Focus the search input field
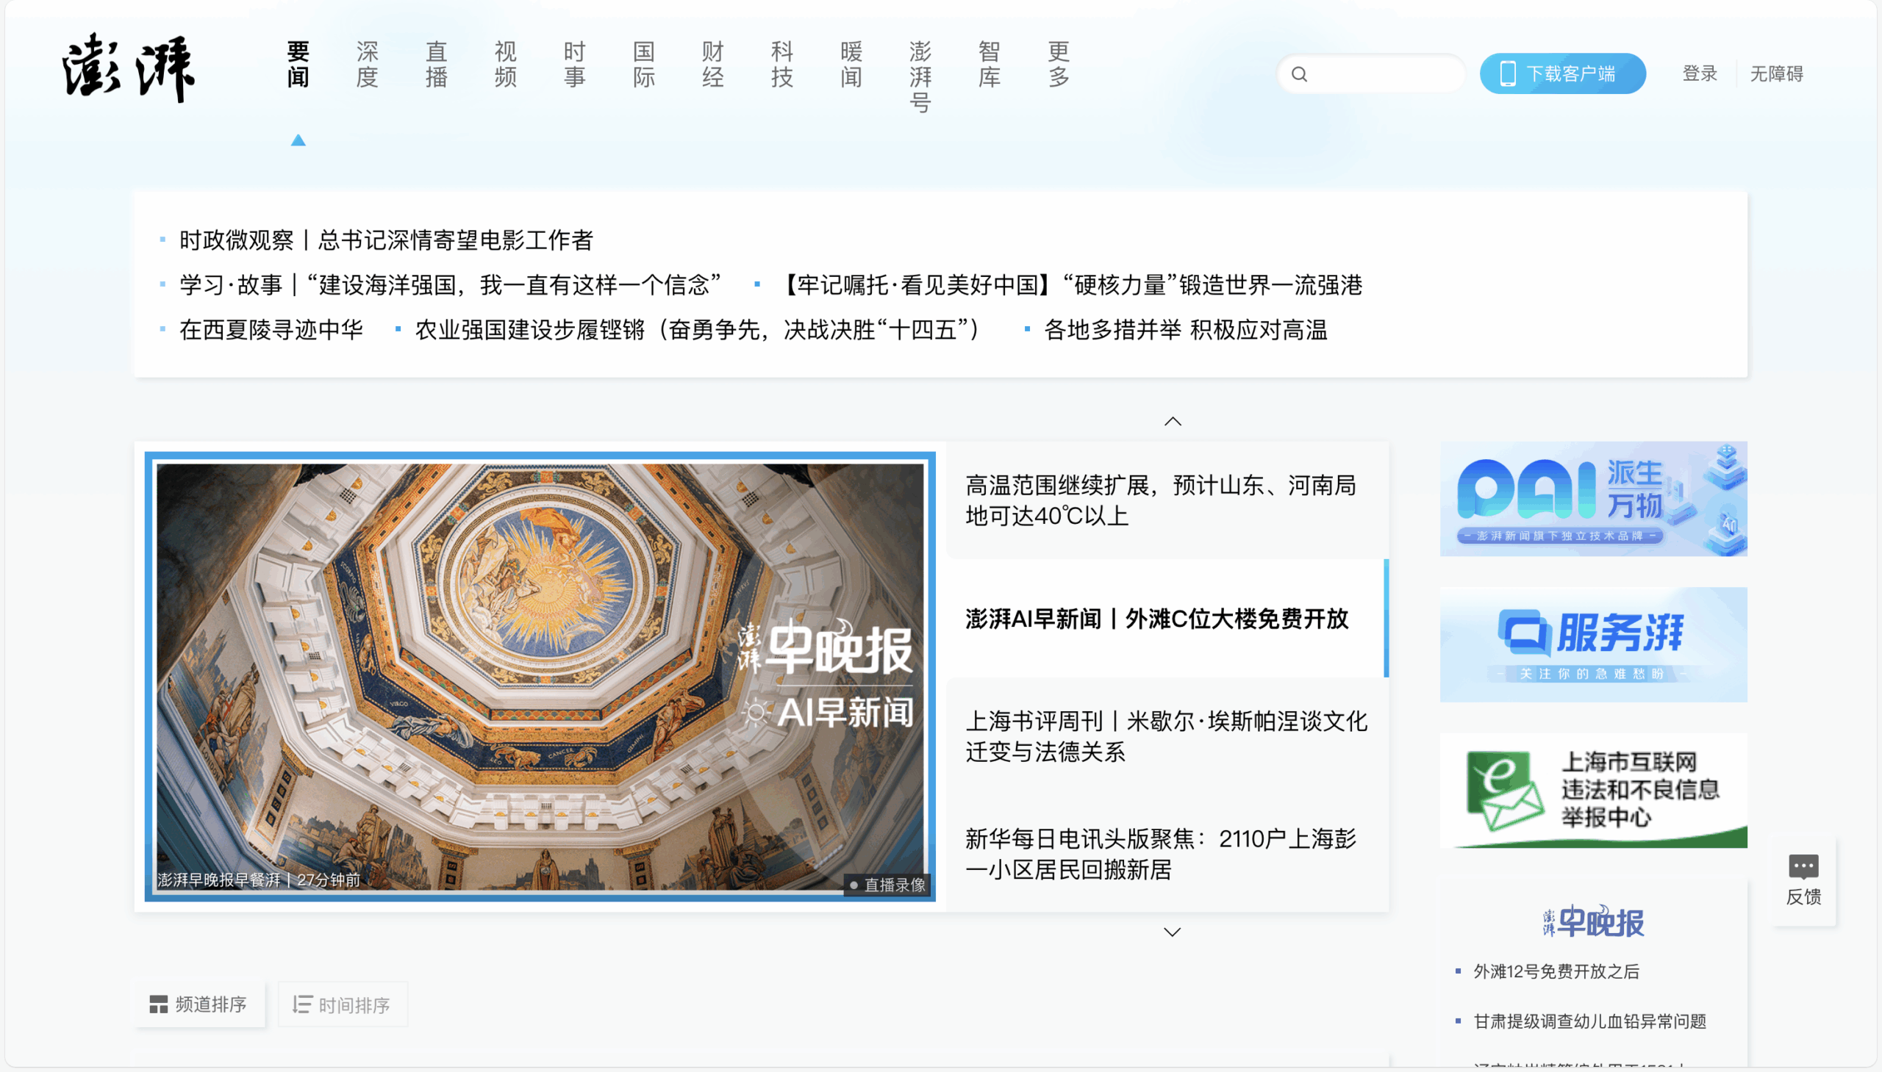This screenshot has height=1072, width=1882. tap(1370, 73)
